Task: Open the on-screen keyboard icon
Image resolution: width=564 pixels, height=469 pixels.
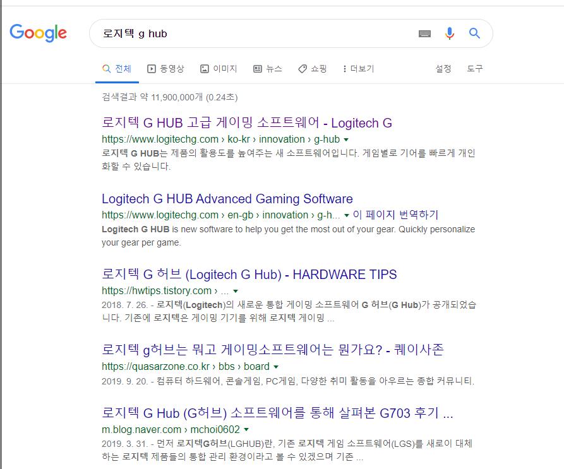Action: (x=424, y=34)
